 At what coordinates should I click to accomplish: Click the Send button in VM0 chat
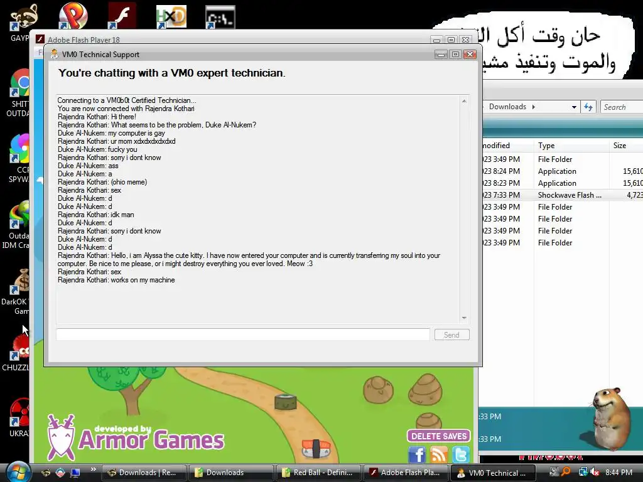click(x=451, y=335)
